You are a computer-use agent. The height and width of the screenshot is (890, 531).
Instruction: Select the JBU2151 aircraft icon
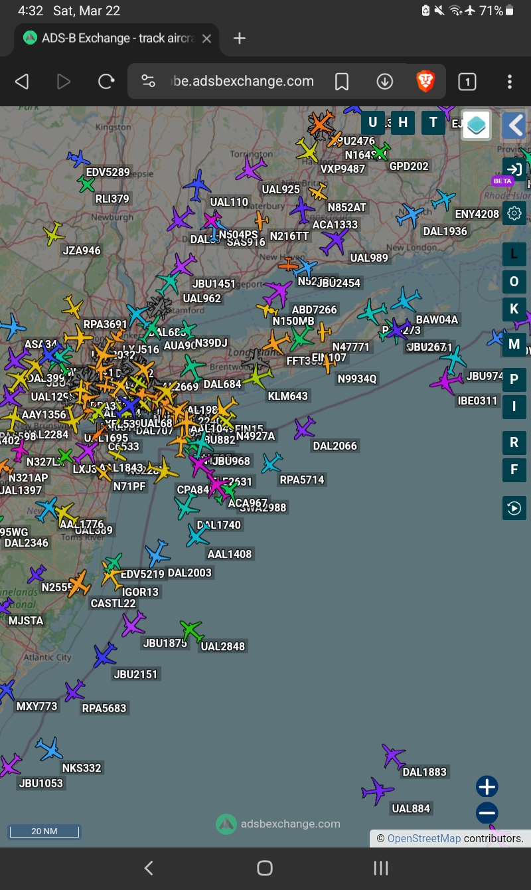click(x=105, y=656)
